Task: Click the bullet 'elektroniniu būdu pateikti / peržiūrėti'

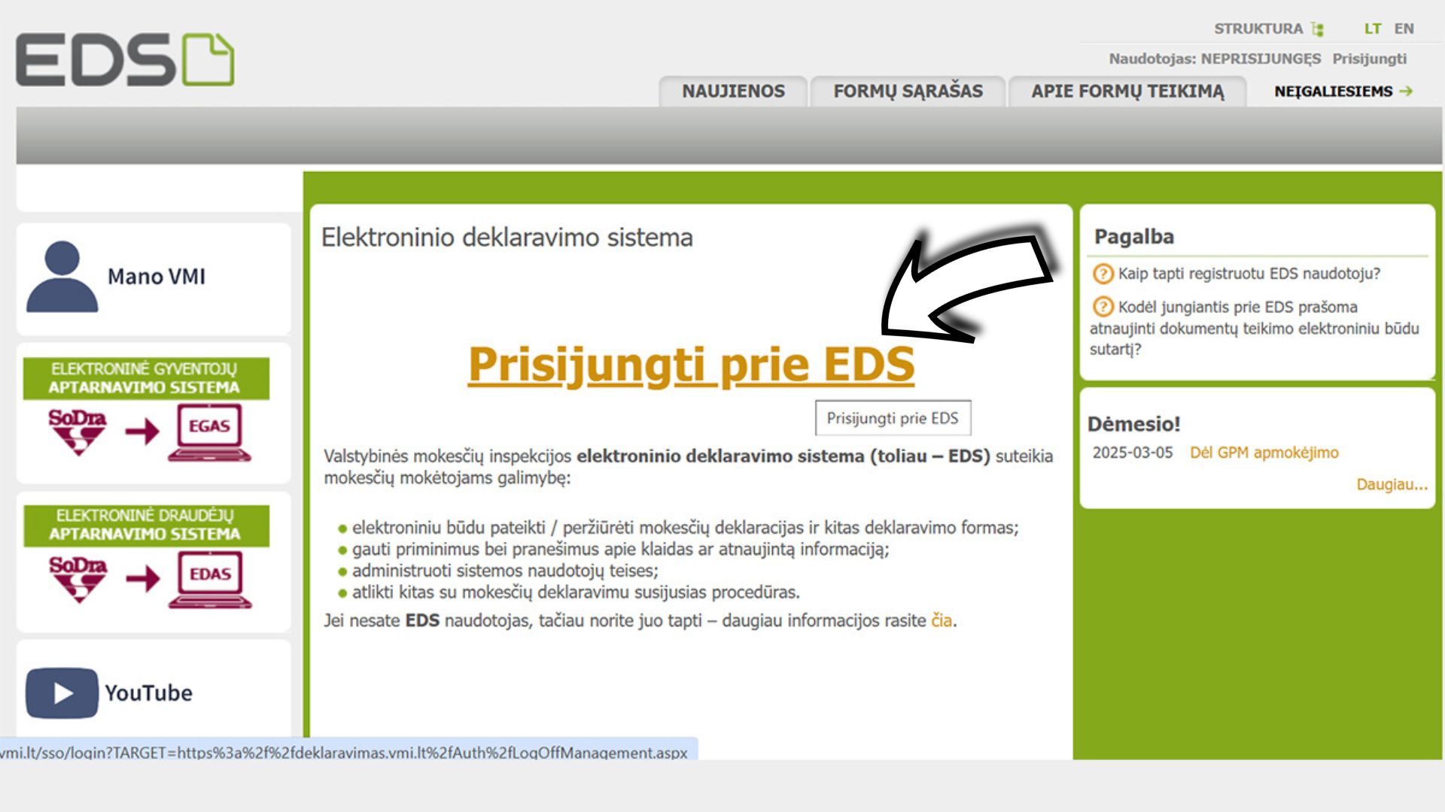Action: (686, 528)
